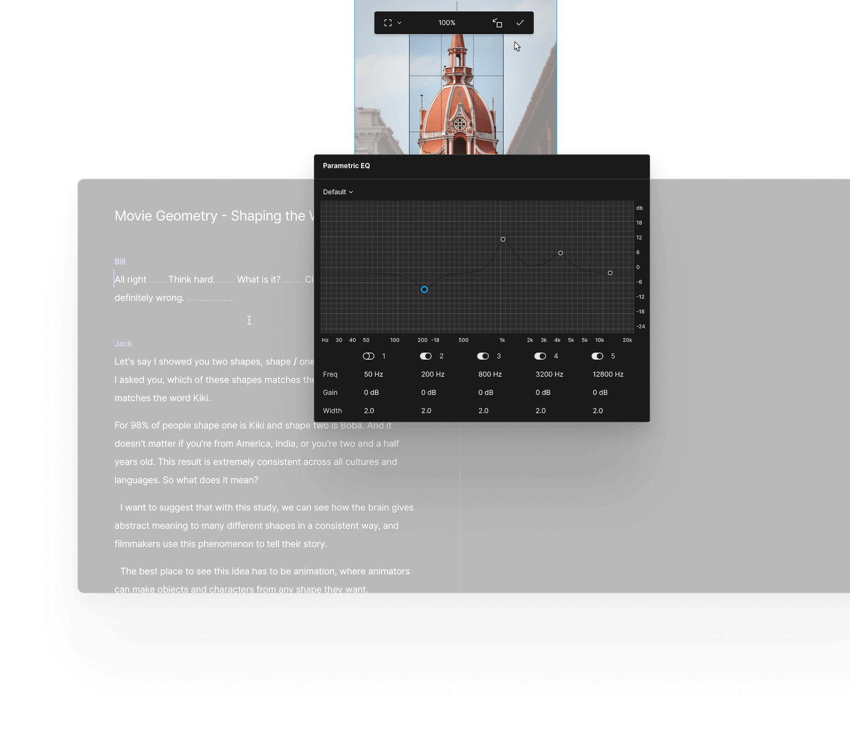Edit band 2 width 2.0 value
850x739 pixels.
[x=426, y=411]
